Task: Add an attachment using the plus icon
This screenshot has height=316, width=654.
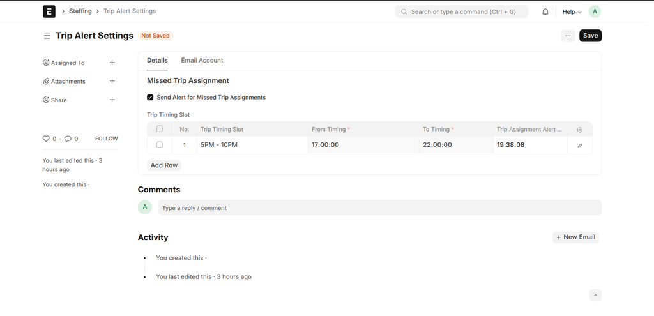Action: pyautogui.click(x=112, y=81)
